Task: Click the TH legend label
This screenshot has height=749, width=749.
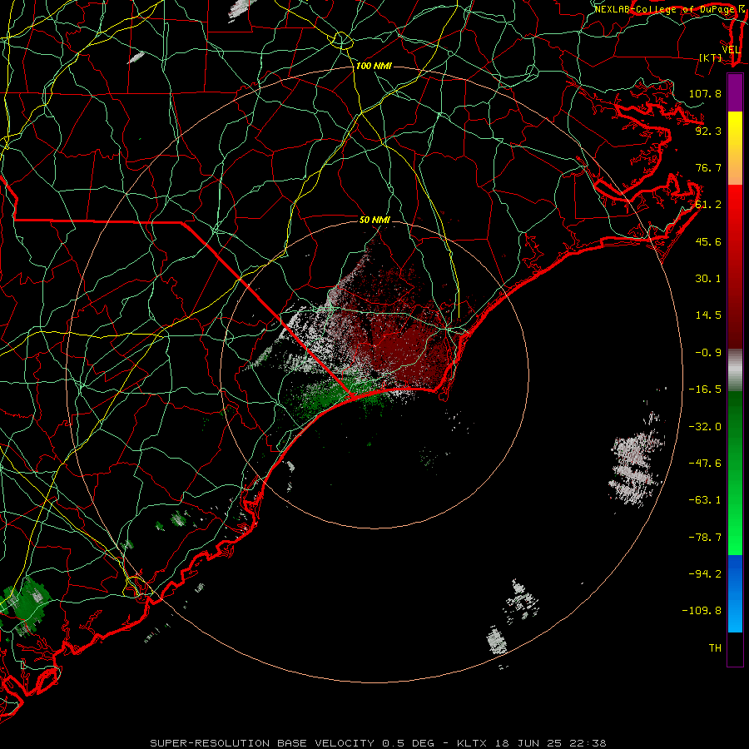Action: pos(715,647)
